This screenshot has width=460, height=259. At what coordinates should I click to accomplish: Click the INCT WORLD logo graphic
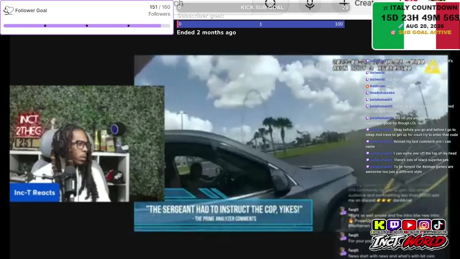click(x=409, y=242)
